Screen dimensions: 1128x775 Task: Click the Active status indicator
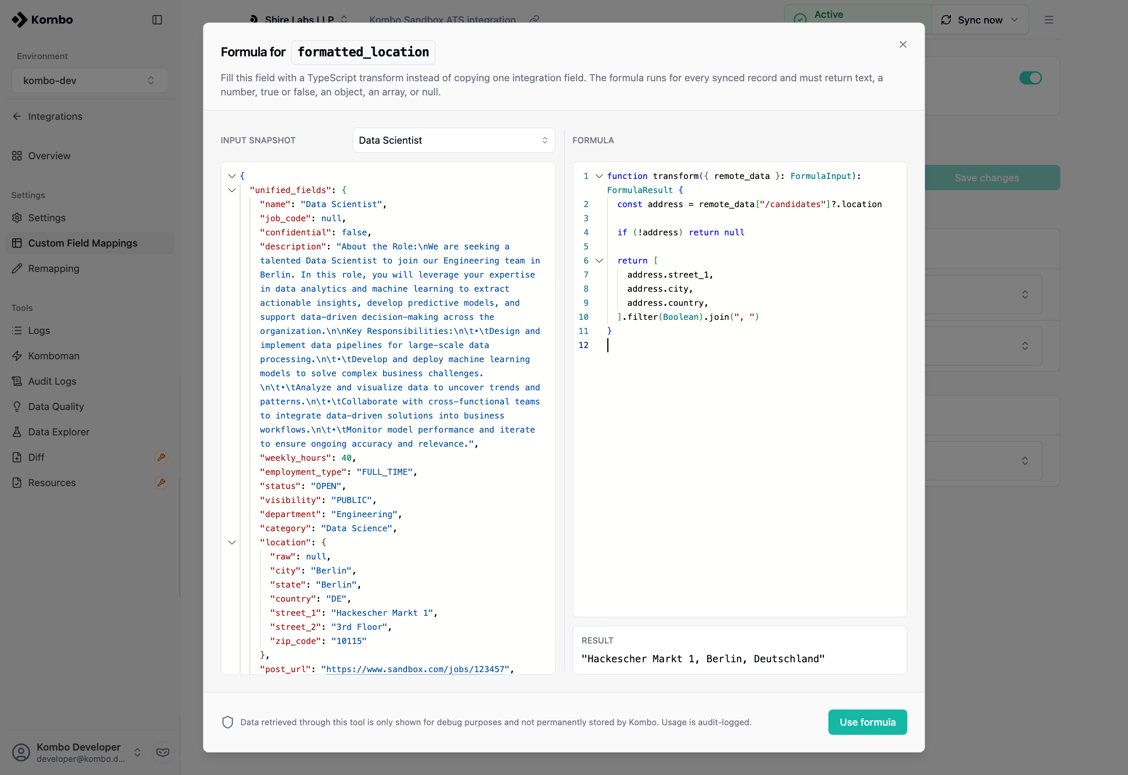[857, 18]
